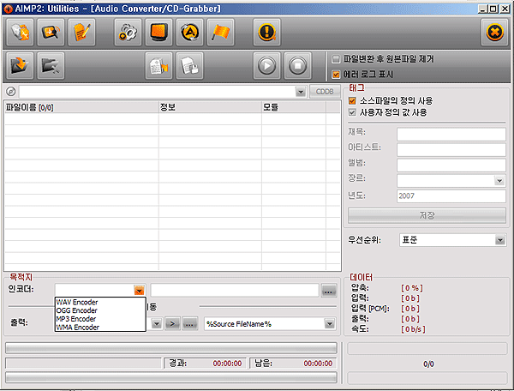Click the 속도 value [ 0 b/s ]
Viewport: 514px width, 391px height.
pyautogui.click(x=413, y=329)
